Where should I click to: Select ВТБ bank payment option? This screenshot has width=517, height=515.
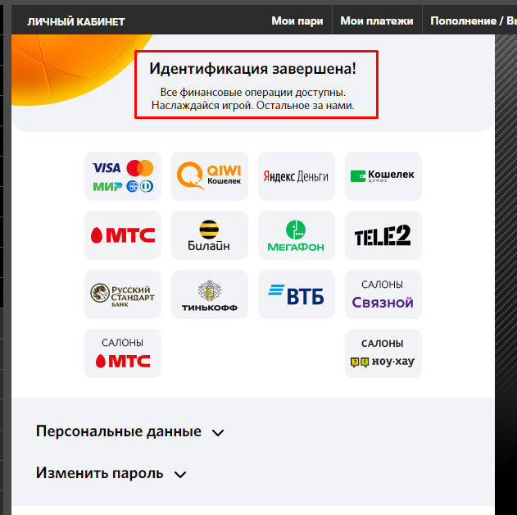(x=296, y=294)
